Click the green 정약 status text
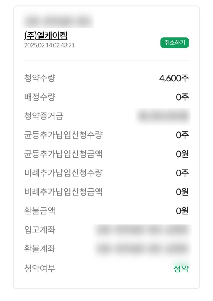 (181, 268)
